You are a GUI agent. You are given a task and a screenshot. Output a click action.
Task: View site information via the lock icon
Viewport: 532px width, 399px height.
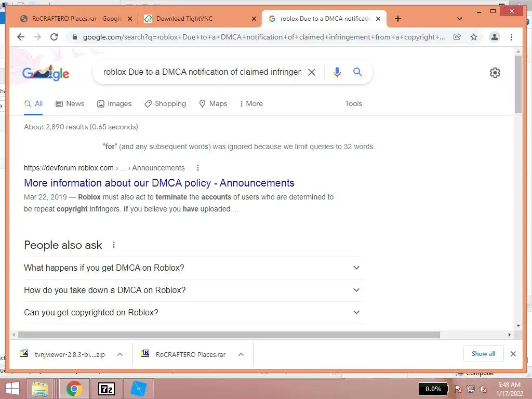coord(75,37)
